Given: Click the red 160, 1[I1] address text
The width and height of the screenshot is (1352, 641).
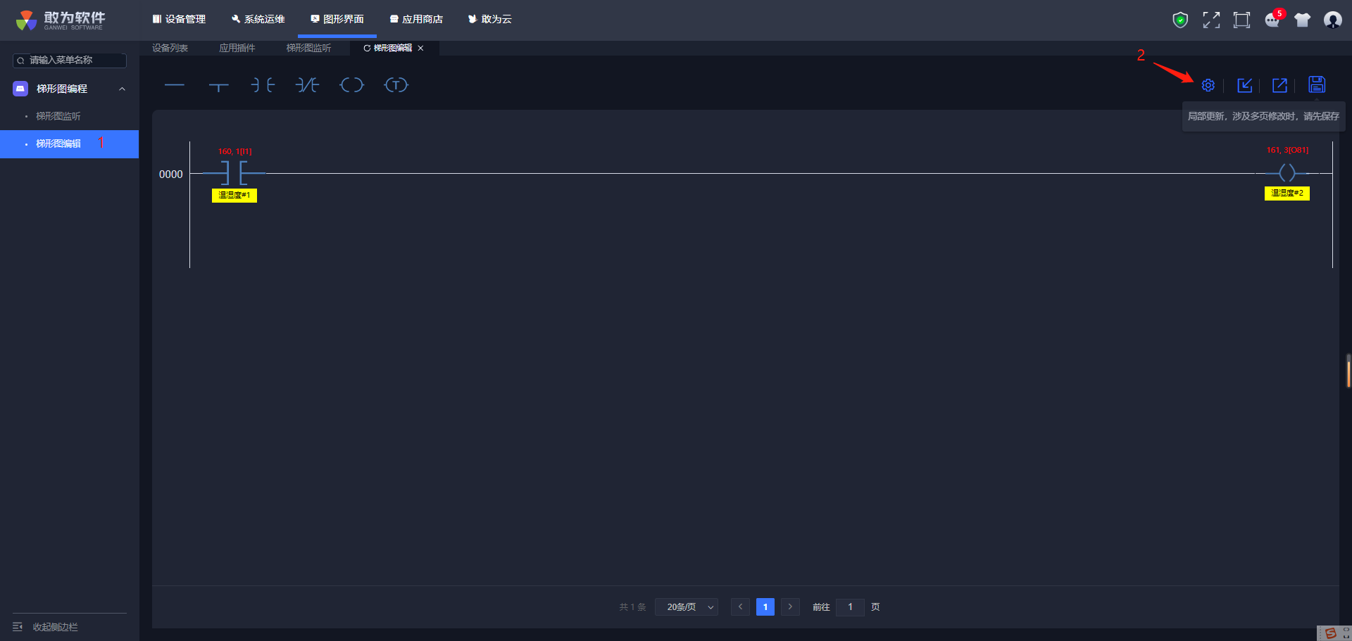Looking at the screenshot, I should coord(234,151).
